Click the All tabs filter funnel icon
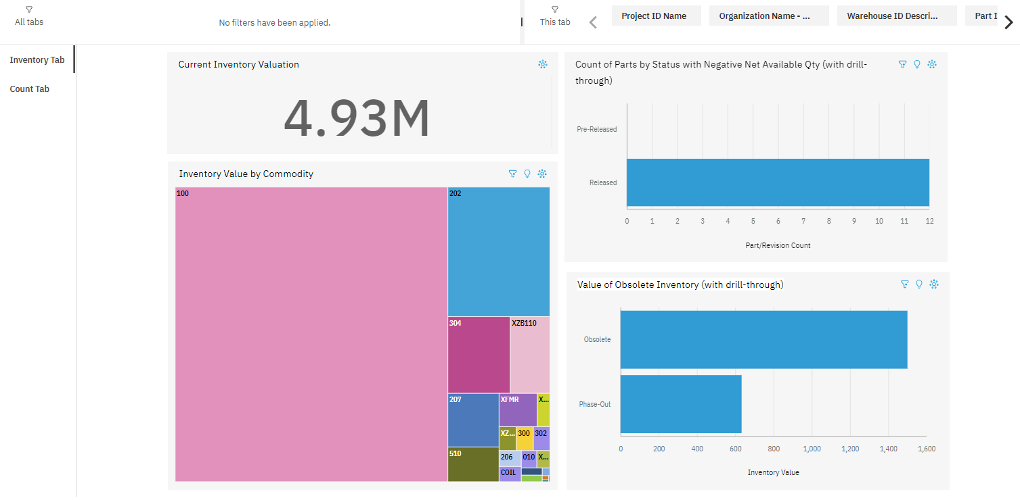 29,10
